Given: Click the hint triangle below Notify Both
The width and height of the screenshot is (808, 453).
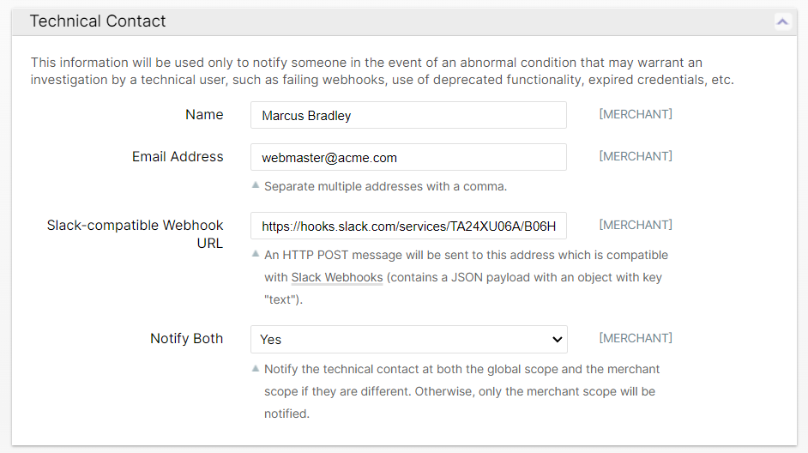Looking at the screenshot, I should click(256, 368).
